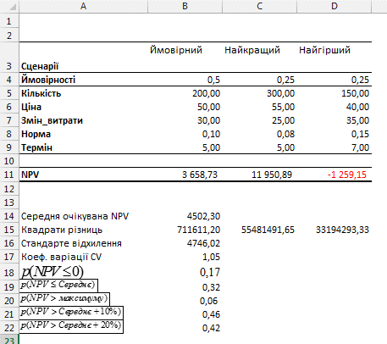Select row 1 header

tap(9, 21)
